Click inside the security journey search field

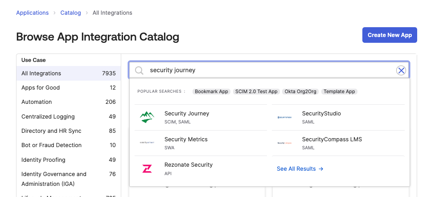click(x=267, y=70)
